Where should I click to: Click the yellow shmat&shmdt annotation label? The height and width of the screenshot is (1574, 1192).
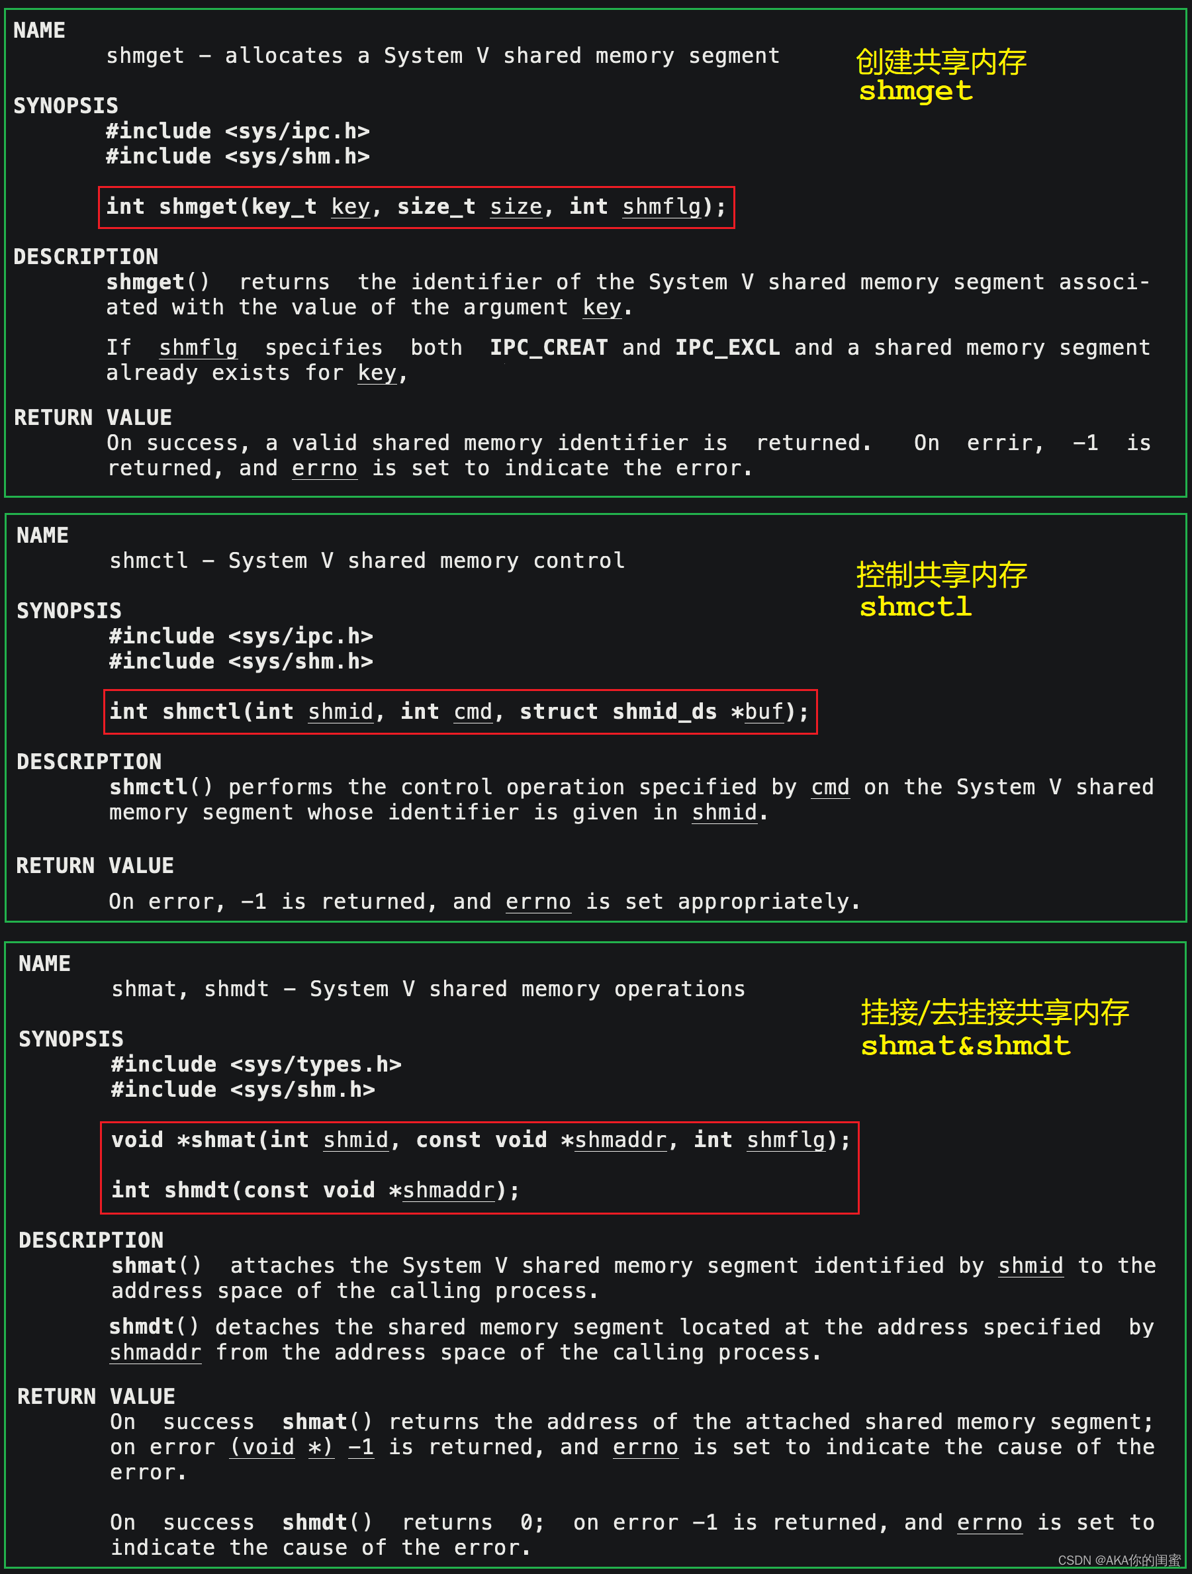[x=965, y=1045]
